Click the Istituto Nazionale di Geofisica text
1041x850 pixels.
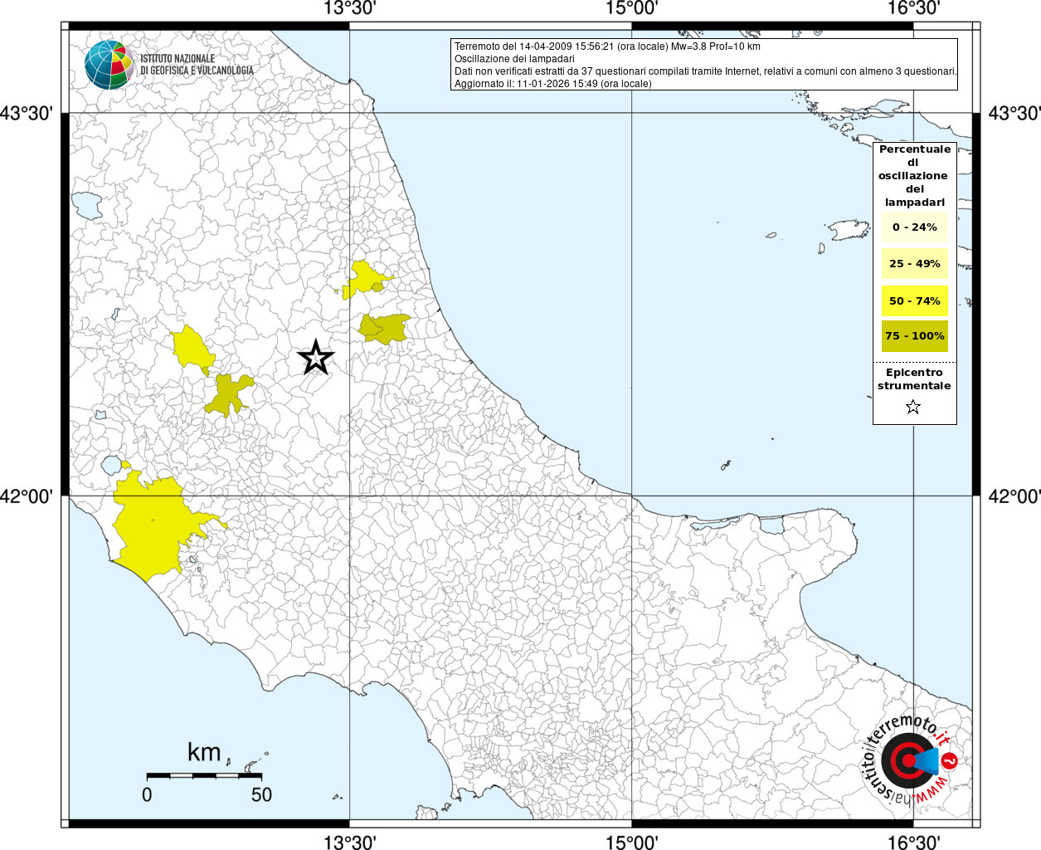tap(196, 65)
